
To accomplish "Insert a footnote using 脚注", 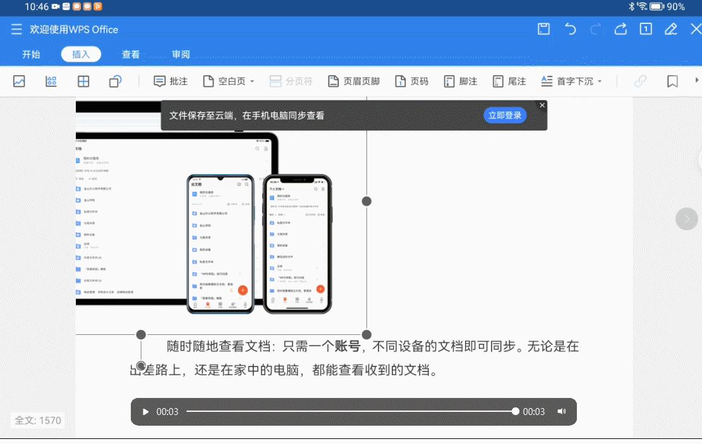I will pyautogui.click(x=460, y=81).
